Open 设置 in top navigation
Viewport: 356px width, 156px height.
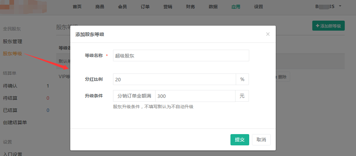(259, 7)
